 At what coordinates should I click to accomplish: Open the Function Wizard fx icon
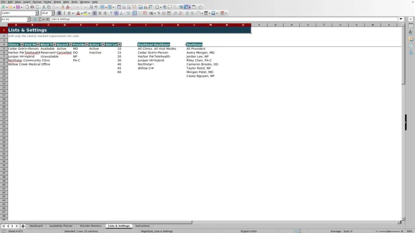coord(35,19)
